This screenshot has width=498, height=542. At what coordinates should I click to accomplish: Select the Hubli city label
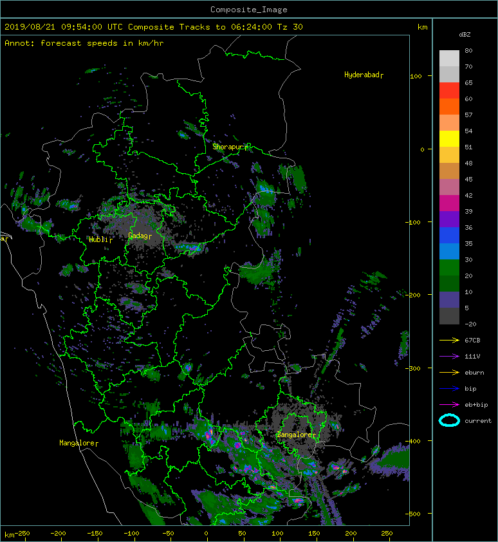pos(100,239)
